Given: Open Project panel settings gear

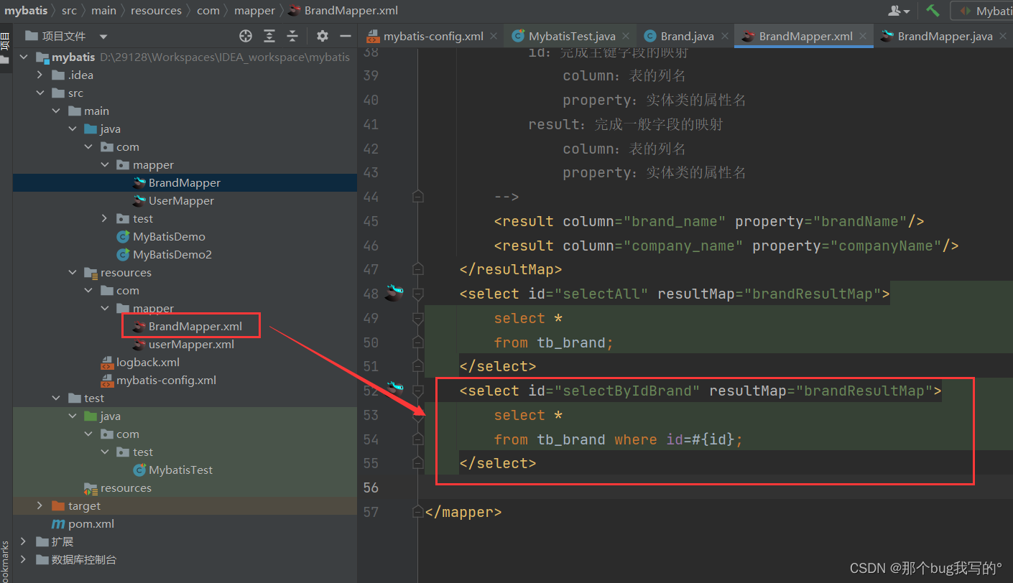Looking at the screenshot, I should point(323,36).
